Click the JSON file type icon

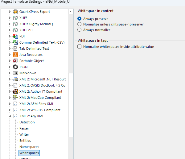[15, 67]
